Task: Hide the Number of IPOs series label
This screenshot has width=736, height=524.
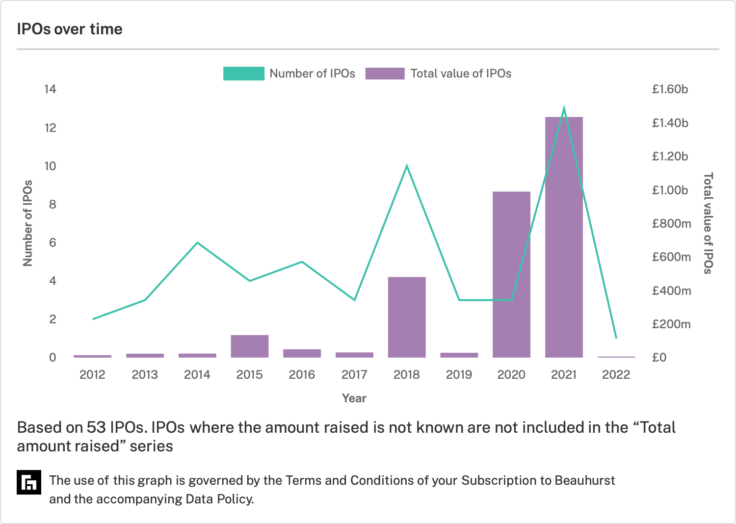Action: coord(313,74)
